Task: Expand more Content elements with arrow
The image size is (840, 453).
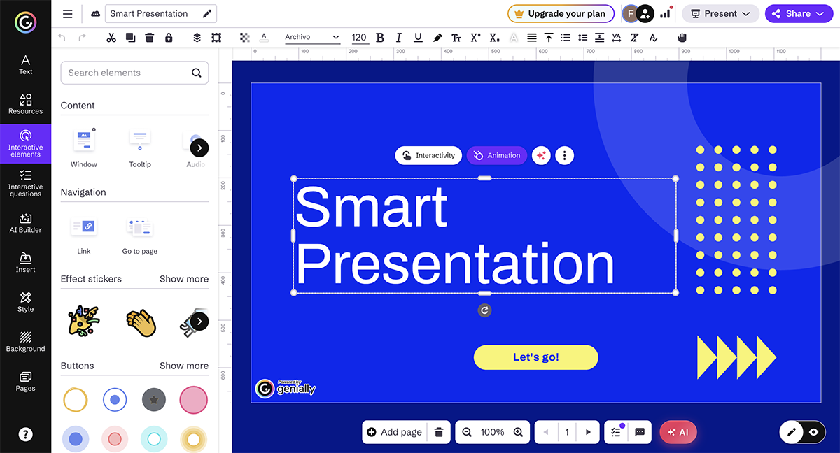Action: [199, 148]
